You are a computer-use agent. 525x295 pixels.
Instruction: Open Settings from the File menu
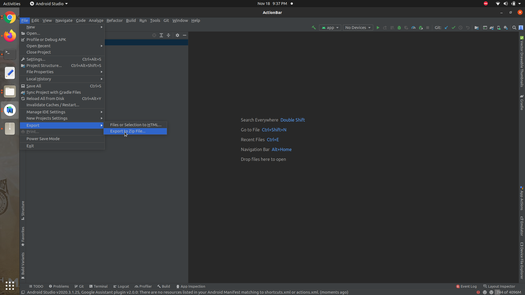(62, 59)
